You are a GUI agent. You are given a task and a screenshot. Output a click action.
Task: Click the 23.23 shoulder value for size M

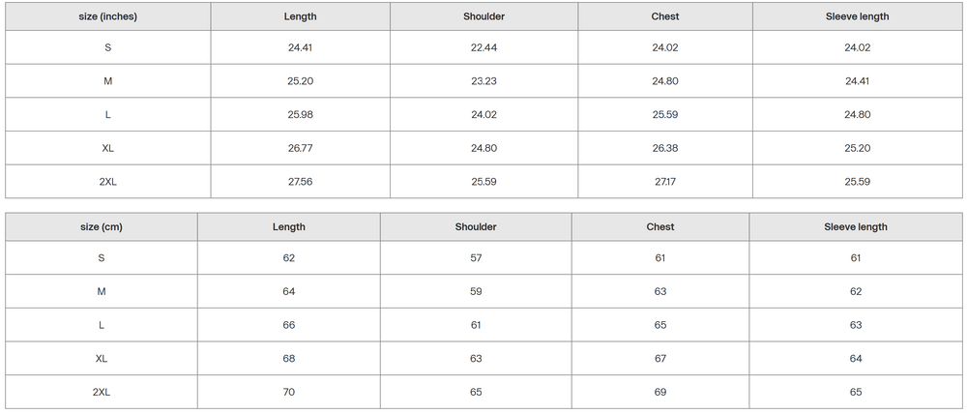click(483, 81)
